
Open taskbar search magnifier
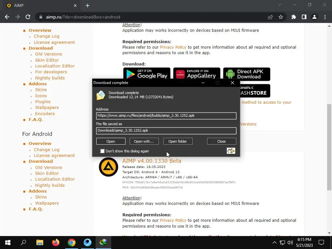23,243
